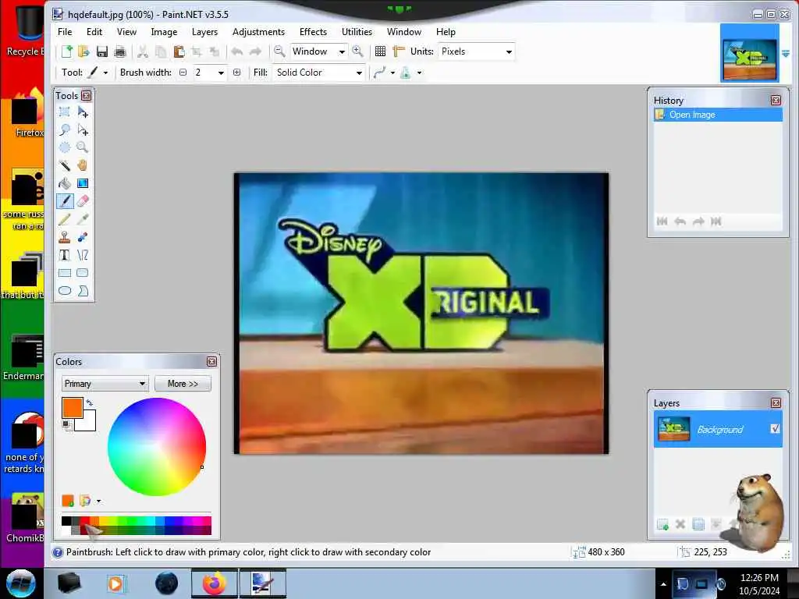The height and width of the screenshot is (599, 799).
Task: Click the Save toolbar icon
Action: tap(102, 51)
